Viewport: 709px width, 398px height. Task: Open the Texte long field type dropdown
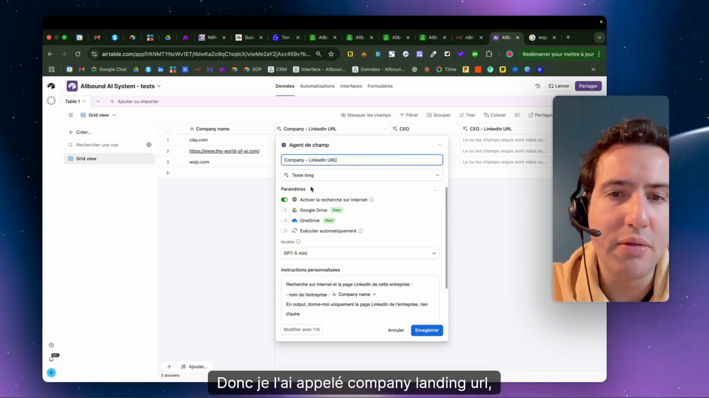tap(362, 175)
